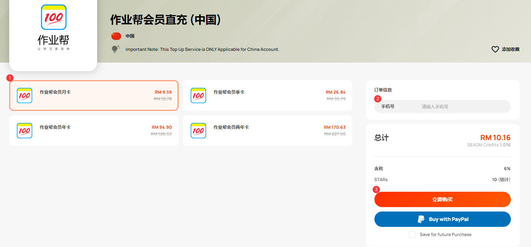Click the total RM 10.16 amount

point(495,138)
